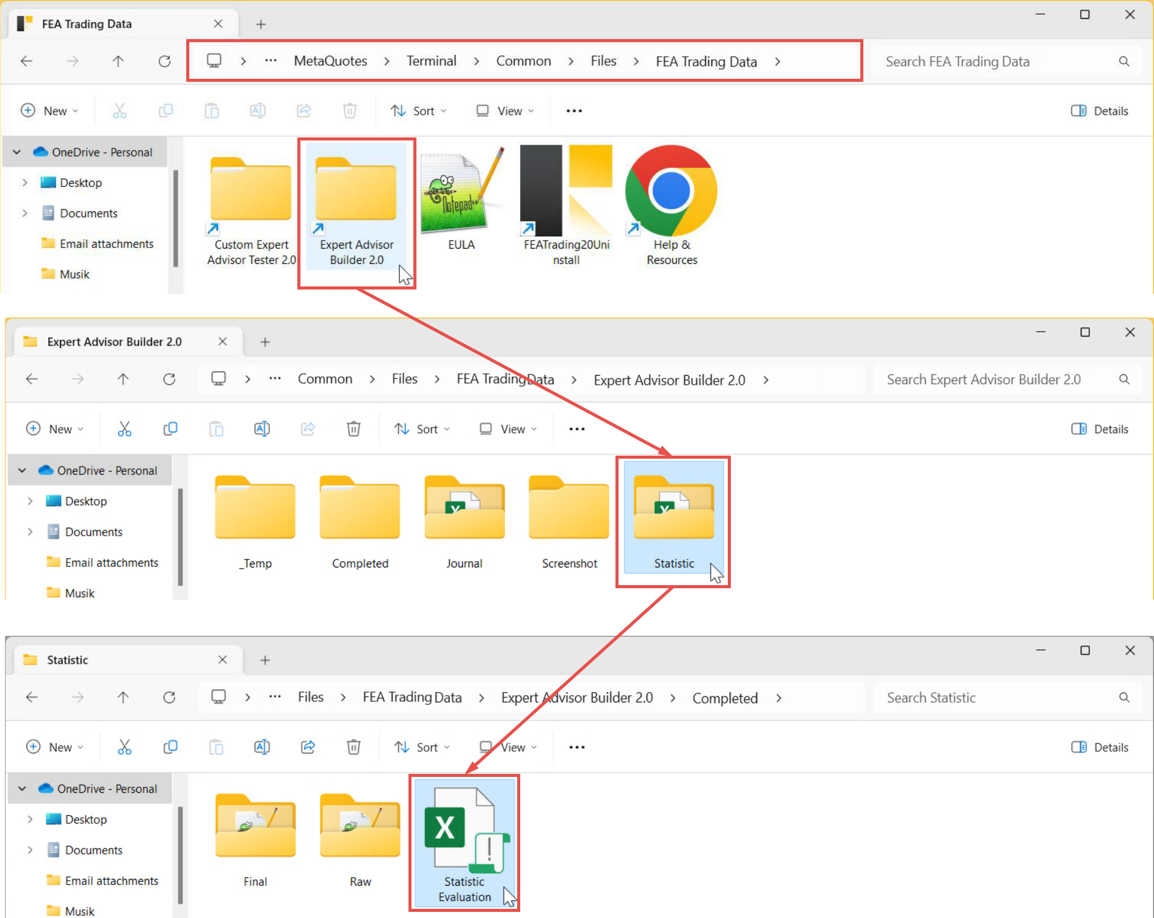
Task: Click Files breadcrumb in Expert Advisor Builder window
Action: [x=405, y=379]
